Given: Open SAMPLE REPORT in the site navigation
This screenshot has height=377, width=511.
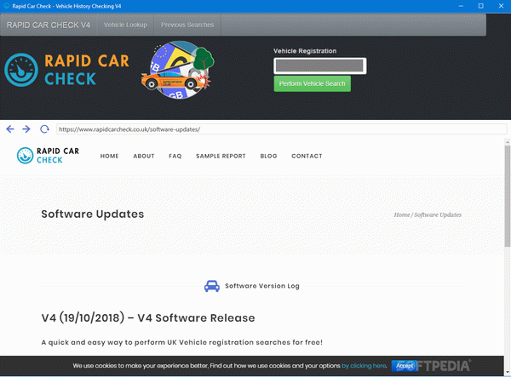Looking at the screenshot, I should tap(221, 156).
